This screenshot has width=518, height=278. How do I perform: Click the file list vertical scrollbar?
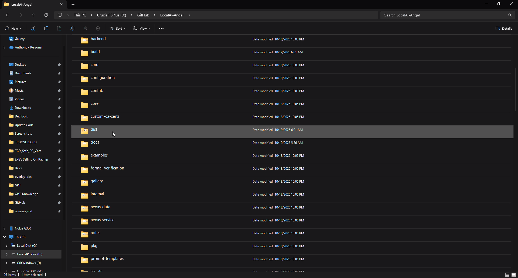516,89
